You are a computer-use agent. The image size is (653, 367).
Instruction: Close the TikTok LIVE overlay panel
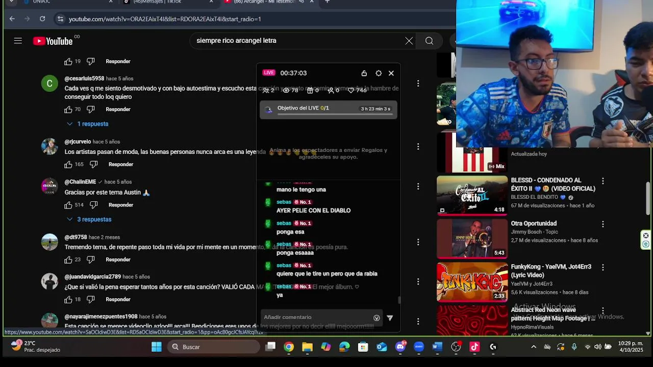[391, 73]
